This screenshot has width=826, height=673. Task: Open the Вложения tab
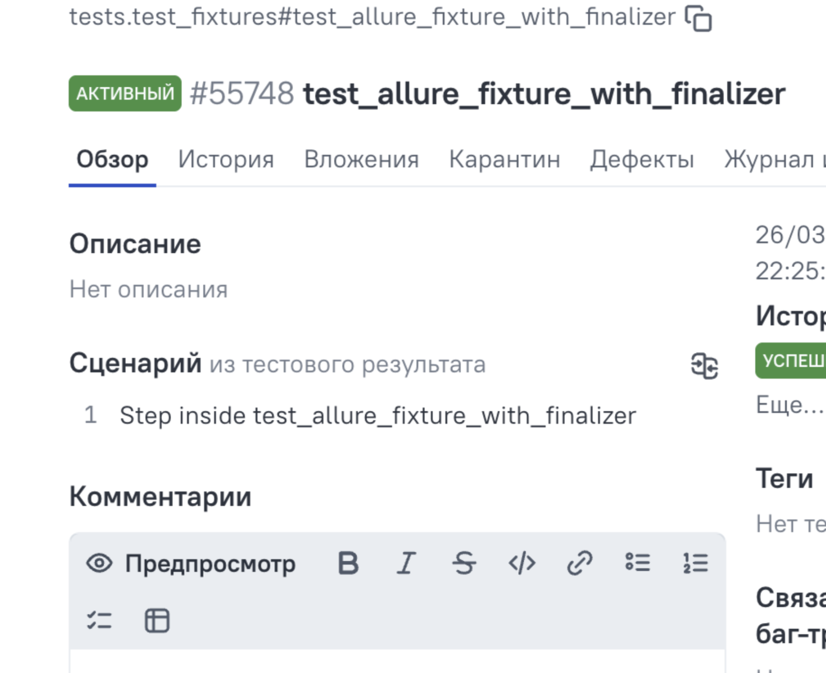(361, 159)
